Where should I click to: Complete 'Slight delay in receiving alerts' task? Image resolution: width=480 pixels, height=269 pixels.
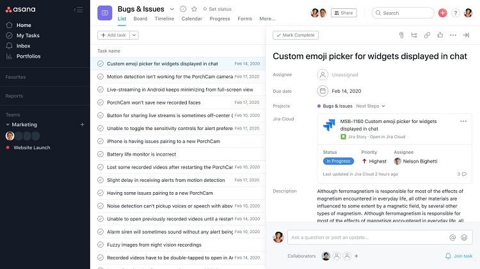tap(100, 180)
